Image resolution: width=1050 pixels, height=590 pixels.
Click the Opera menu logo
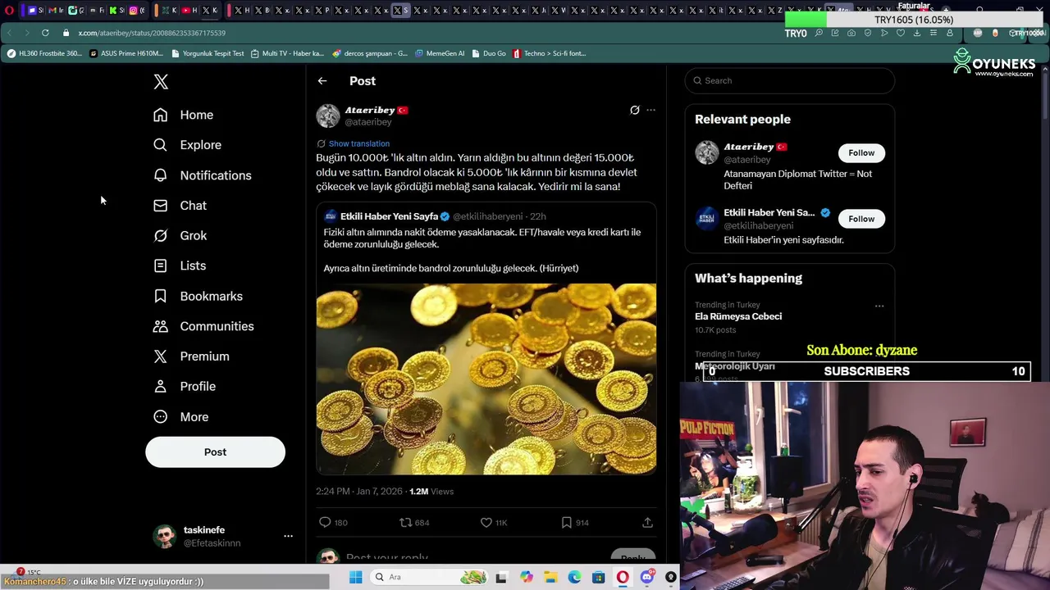pyautogui.click(x=9, y=11)
